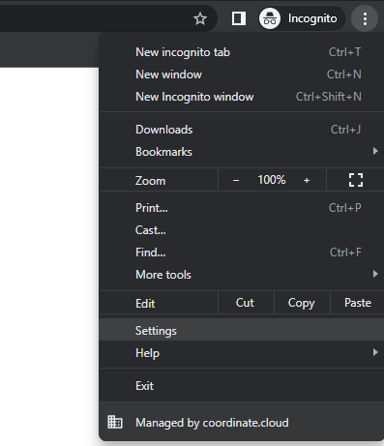The width and height of the screenshot is (384, 446).
Task: Close the three-dot Chrome menu button
Action: point(365,18)
